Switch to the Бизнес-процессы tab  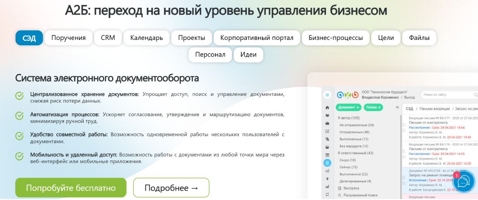click(336, 38)
